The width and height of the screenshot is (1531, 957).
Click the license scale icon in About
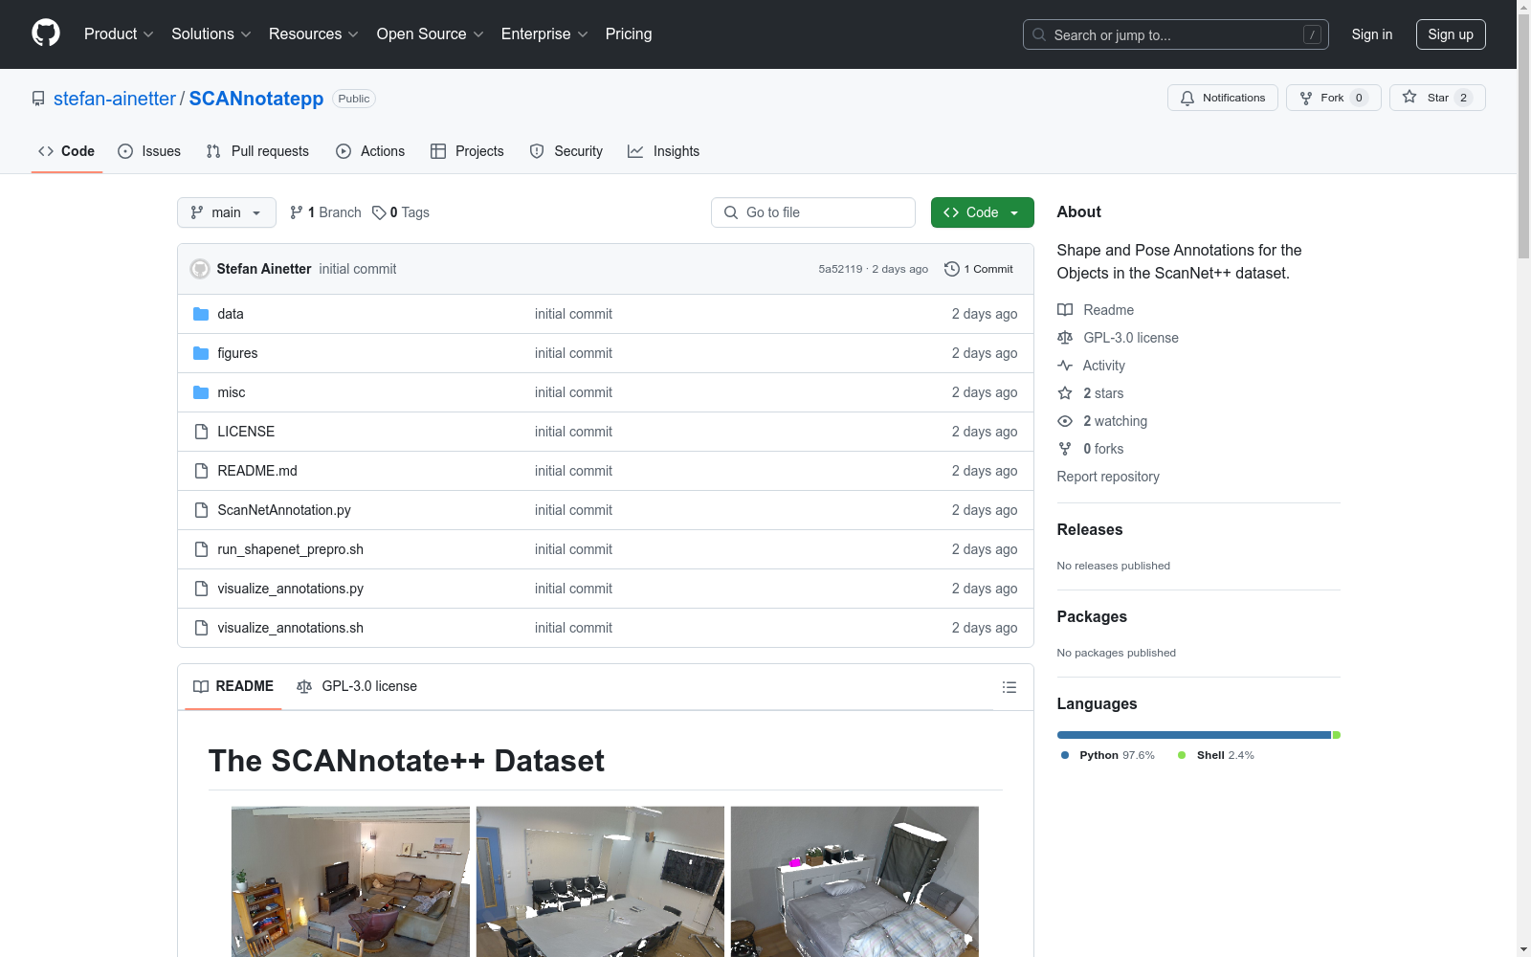tap(1065, 338)
